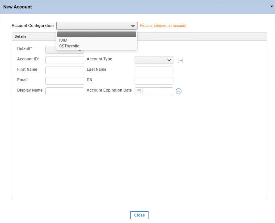Click the Details panel header
Image resolution: width=275 pixels, height=223 pixels.
click(x=139, y=36)
